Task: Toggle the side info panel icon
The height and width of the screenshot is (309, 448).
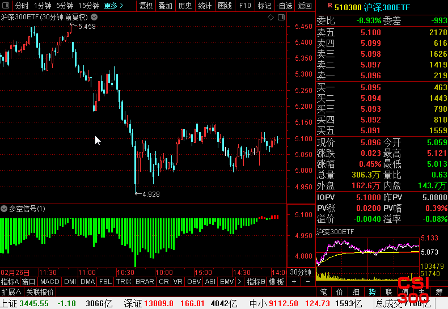Action: click(281, 18)
